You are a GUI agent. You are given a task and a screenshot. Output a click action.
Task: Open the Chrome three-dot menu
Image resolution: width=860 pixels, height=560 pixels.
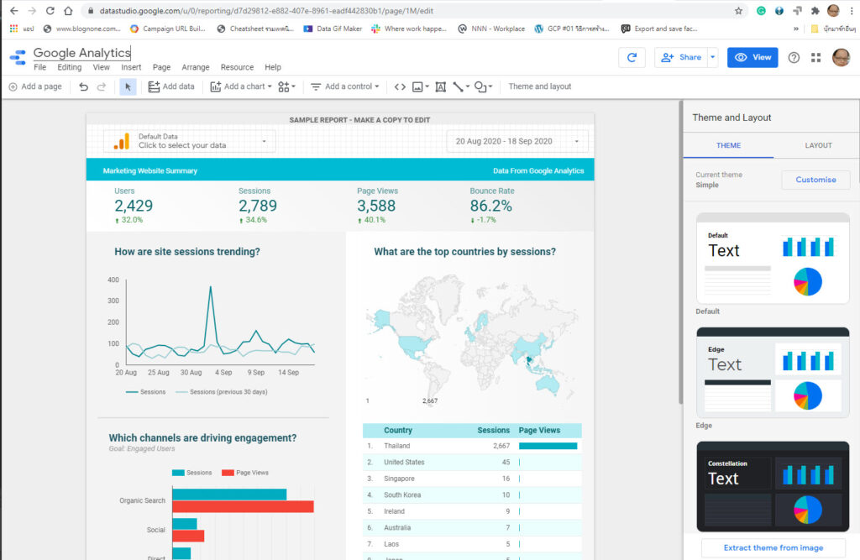[852, 10]
